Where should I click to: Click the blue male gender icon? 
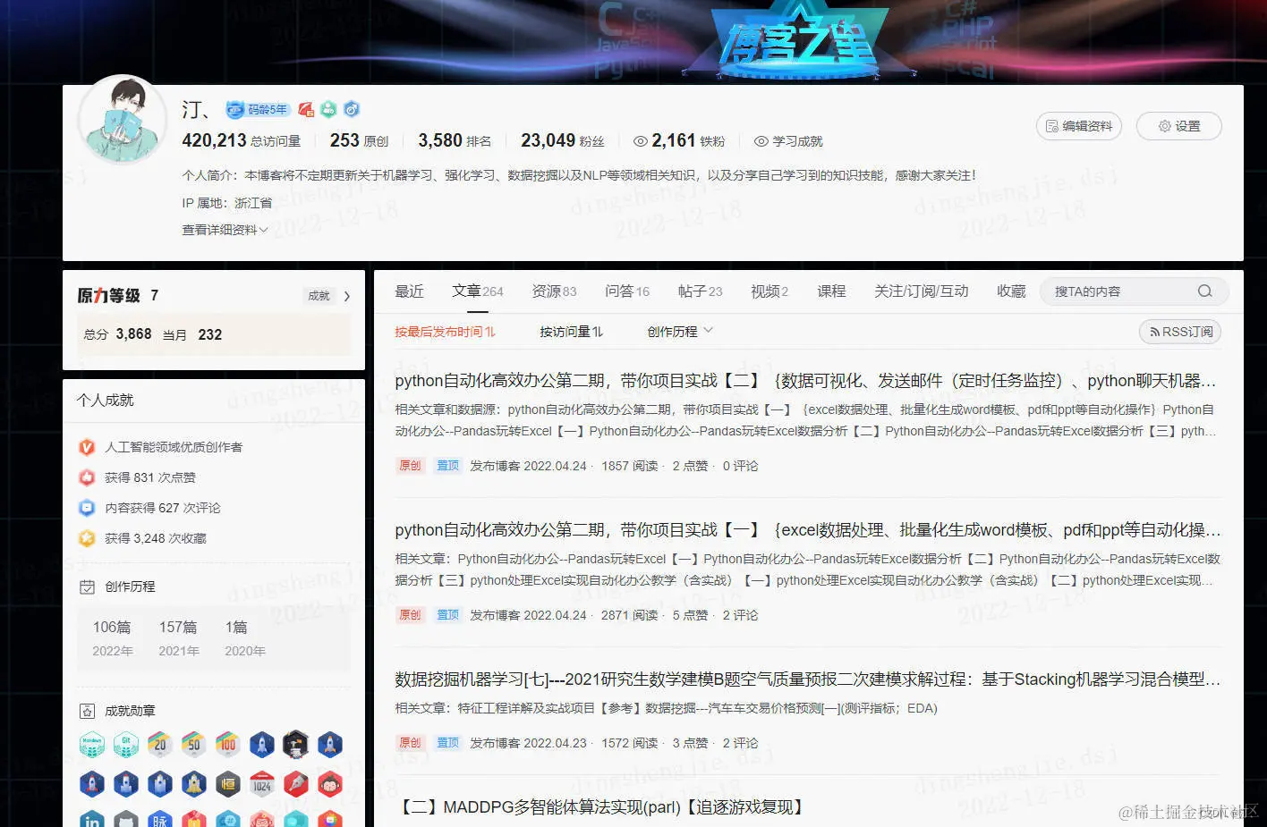click(x=352, y=110)
